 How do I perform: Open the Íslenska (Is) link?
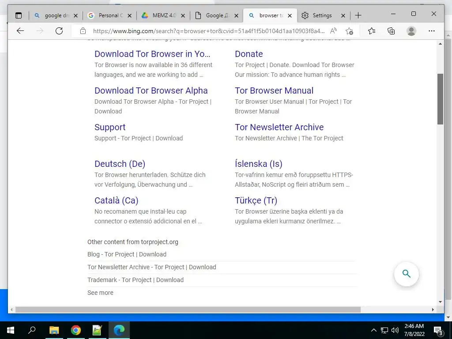pos(258,164)
